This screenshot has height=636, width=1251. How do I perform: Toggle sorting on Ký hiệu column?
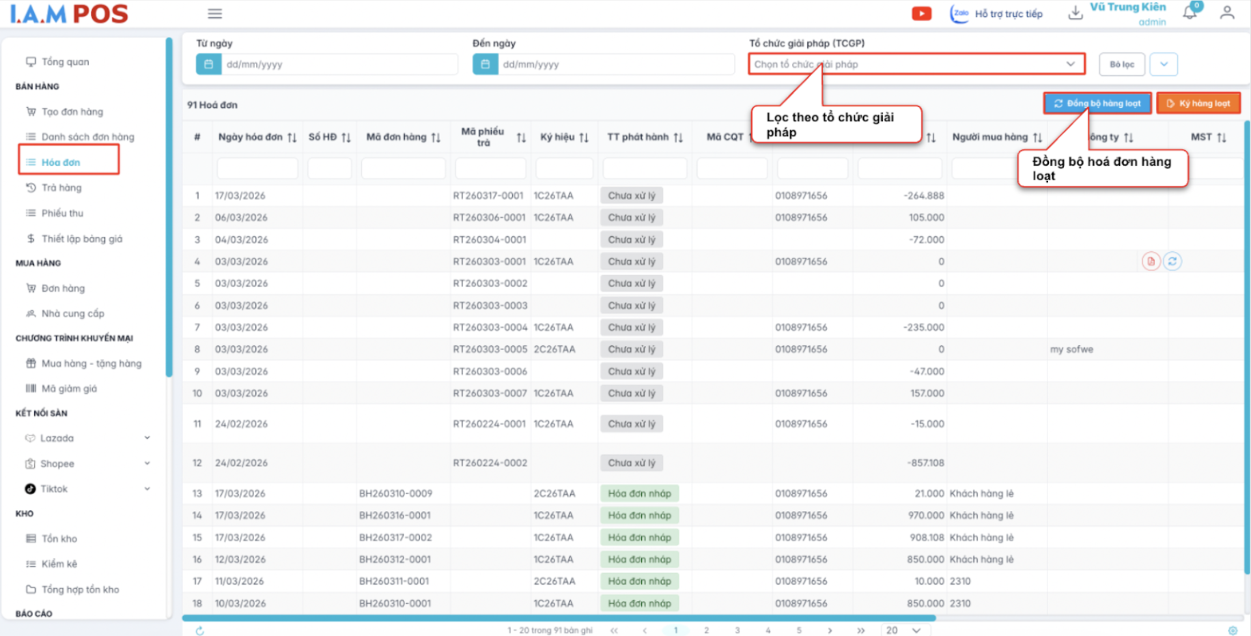point(584,138)
